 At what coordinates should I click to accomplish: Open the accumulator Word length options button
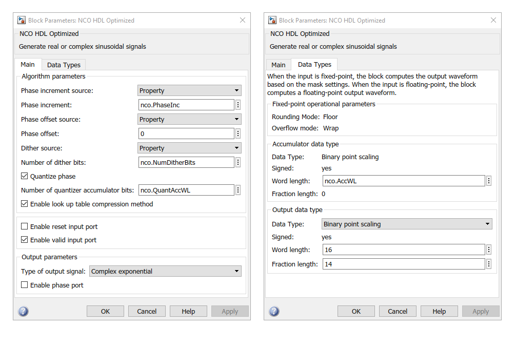[489, 181]
